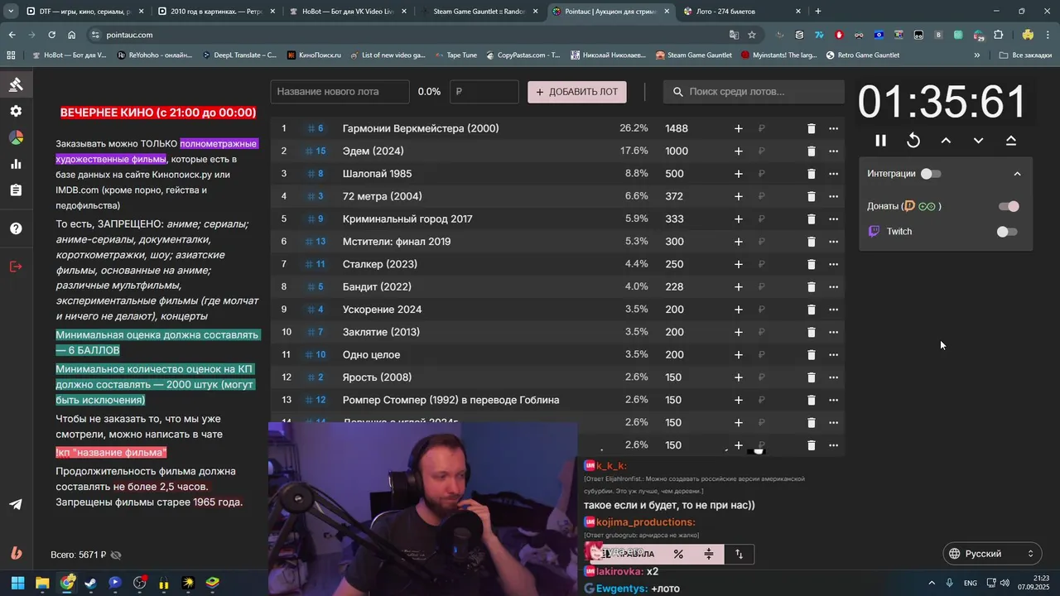Click the translate page icon

click(734, 35)
